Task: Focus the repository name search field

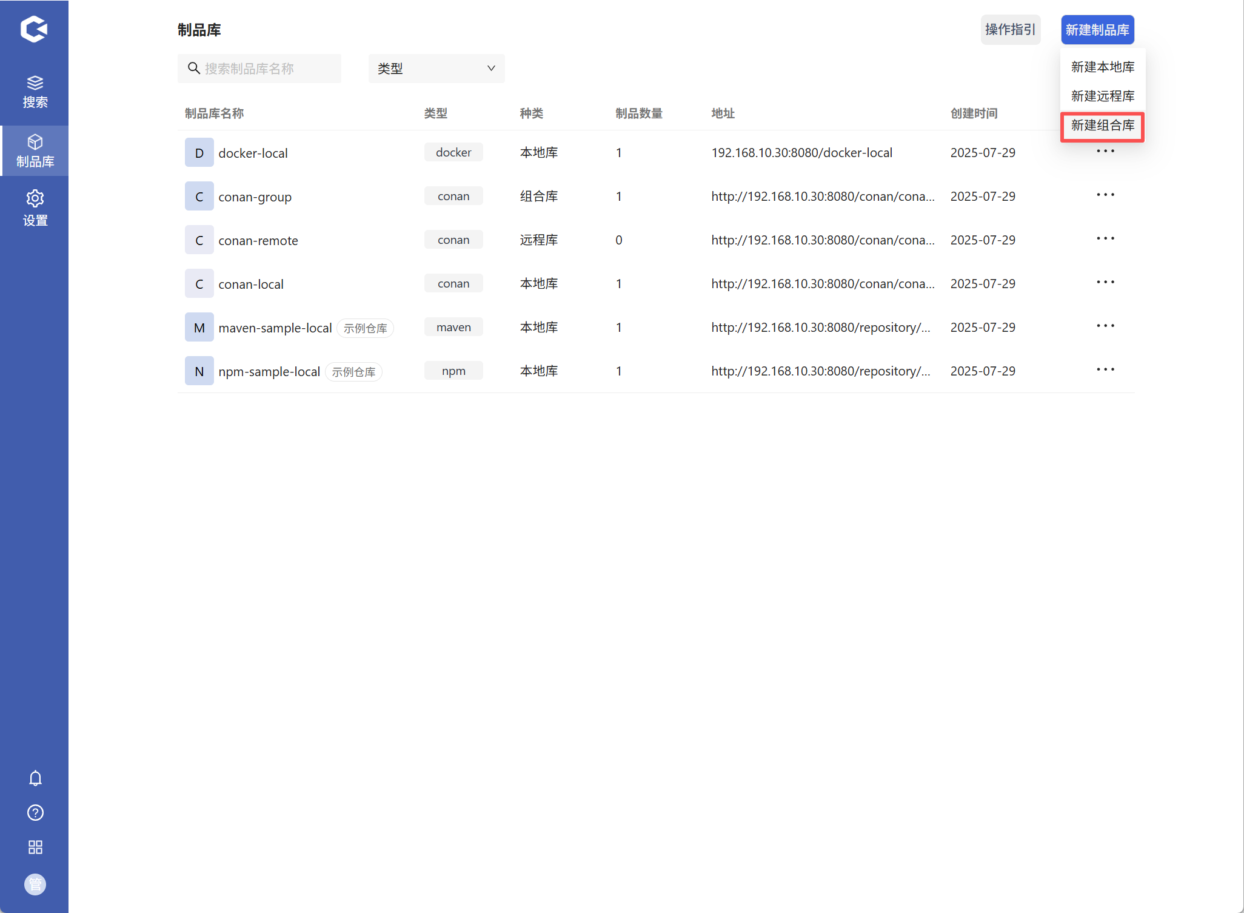Action: (x=267, y=69)
